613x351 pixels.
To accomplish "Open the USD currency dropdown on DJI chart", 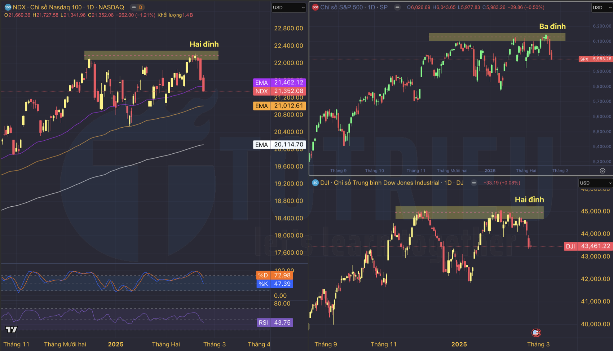I will (x=596, y=183).
